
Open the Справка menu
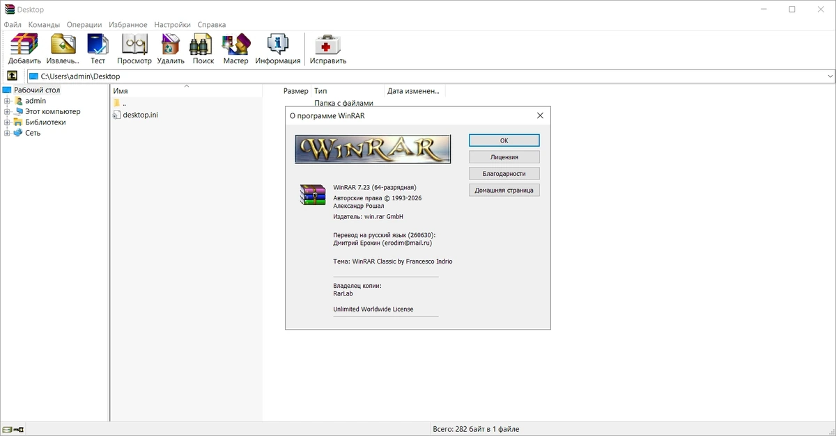(211, 24)
